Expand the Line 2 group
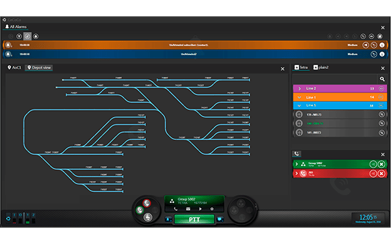Screen dimensions: 391x244 (x=300, y=88)
